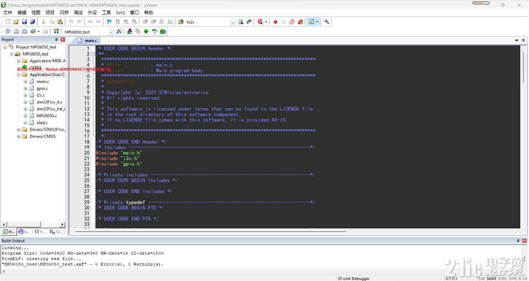Open the 视图 menu
Viewport: 529px width, 281px height.
point(36,13)
